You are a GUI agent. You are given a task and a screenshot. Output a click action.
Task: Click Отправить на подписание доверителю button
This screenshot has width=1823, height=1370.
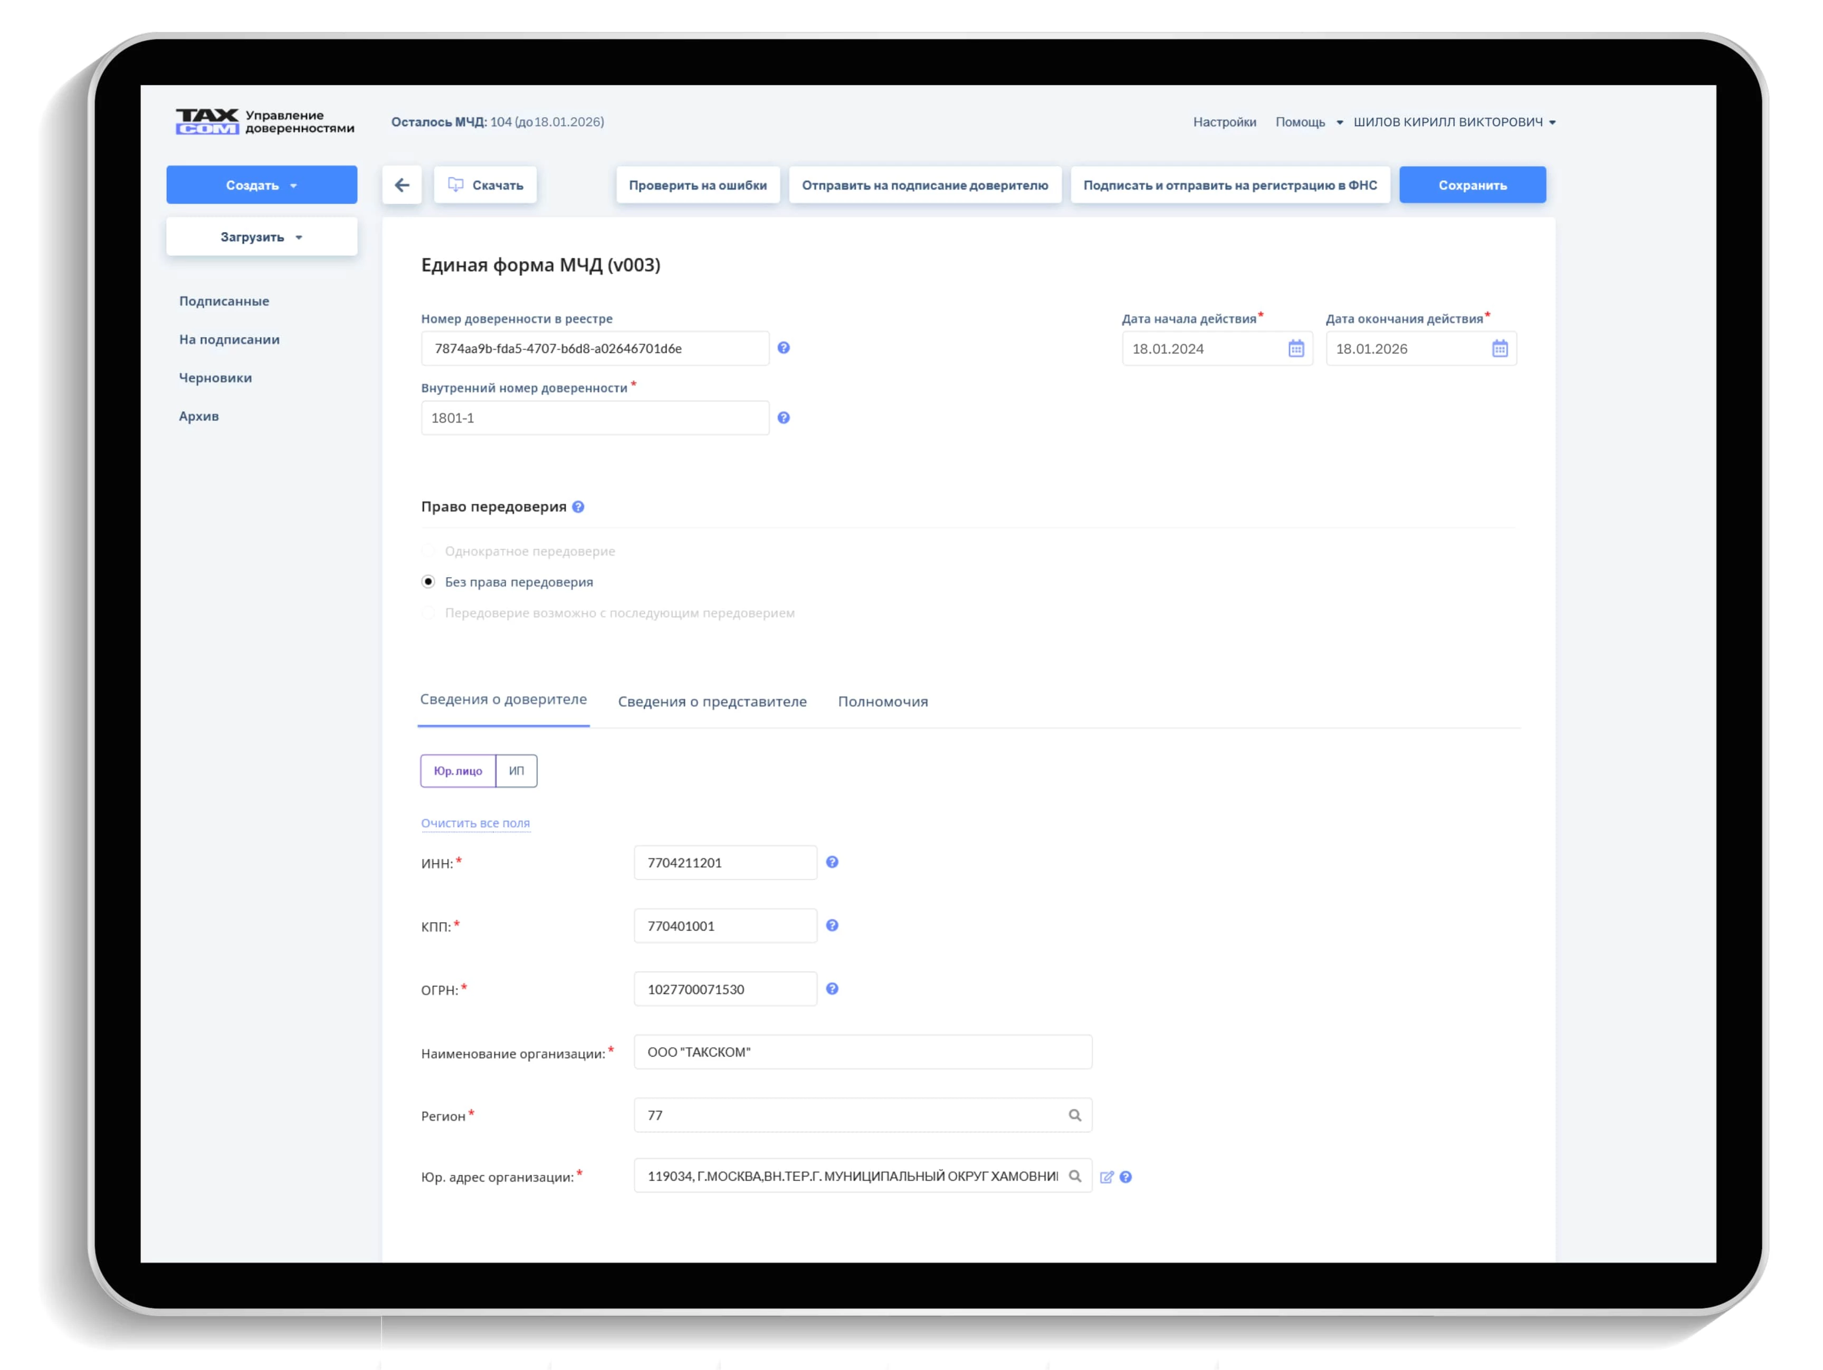click(x=924, y=185)
